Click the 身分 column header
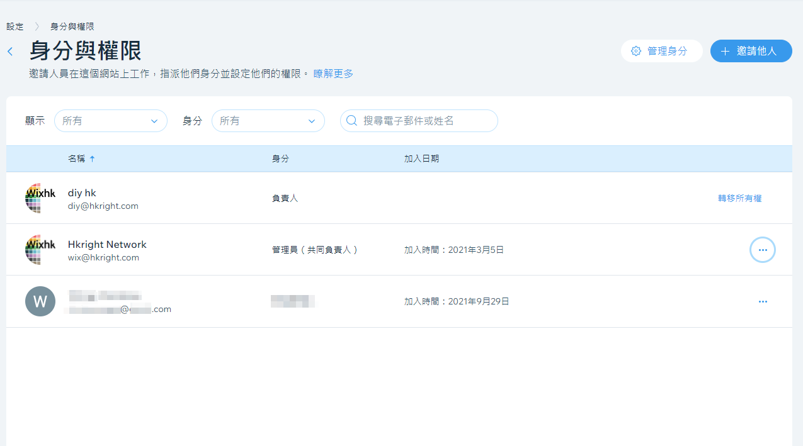Screen dimensions: 803x446 point(280,159)
